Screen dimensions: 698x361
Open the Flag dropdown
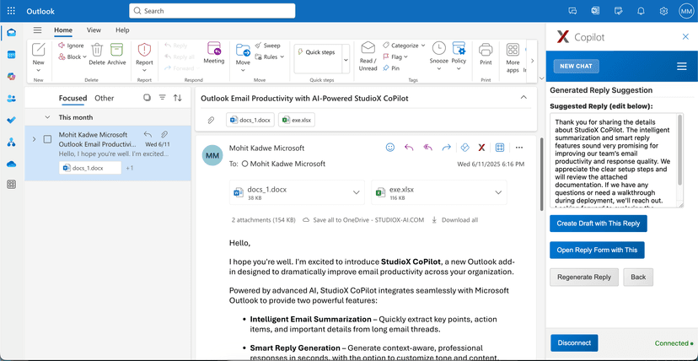(x=406, y=57)
